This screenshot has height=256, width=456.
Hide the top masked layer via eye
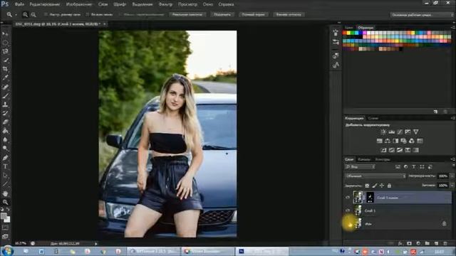(x=348, y=198)
